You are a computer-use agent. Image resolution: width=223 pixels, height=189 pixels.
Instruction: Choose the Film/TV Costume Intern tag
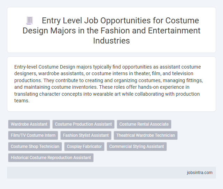[33, 135]
